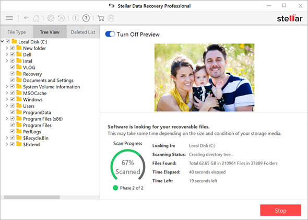The height and width of the screenshot is (220, 308).
Task: Click the green Phase 2 of 2 indicator
Action: pyautogui.click(x=115, y=188)
